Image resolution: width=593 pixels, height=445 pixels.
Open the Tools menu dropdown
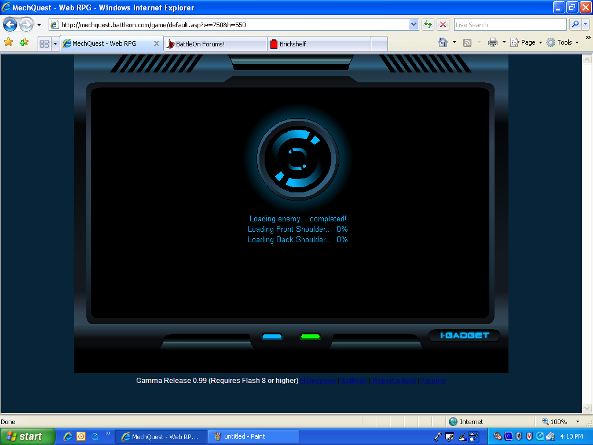pos(561,42)
